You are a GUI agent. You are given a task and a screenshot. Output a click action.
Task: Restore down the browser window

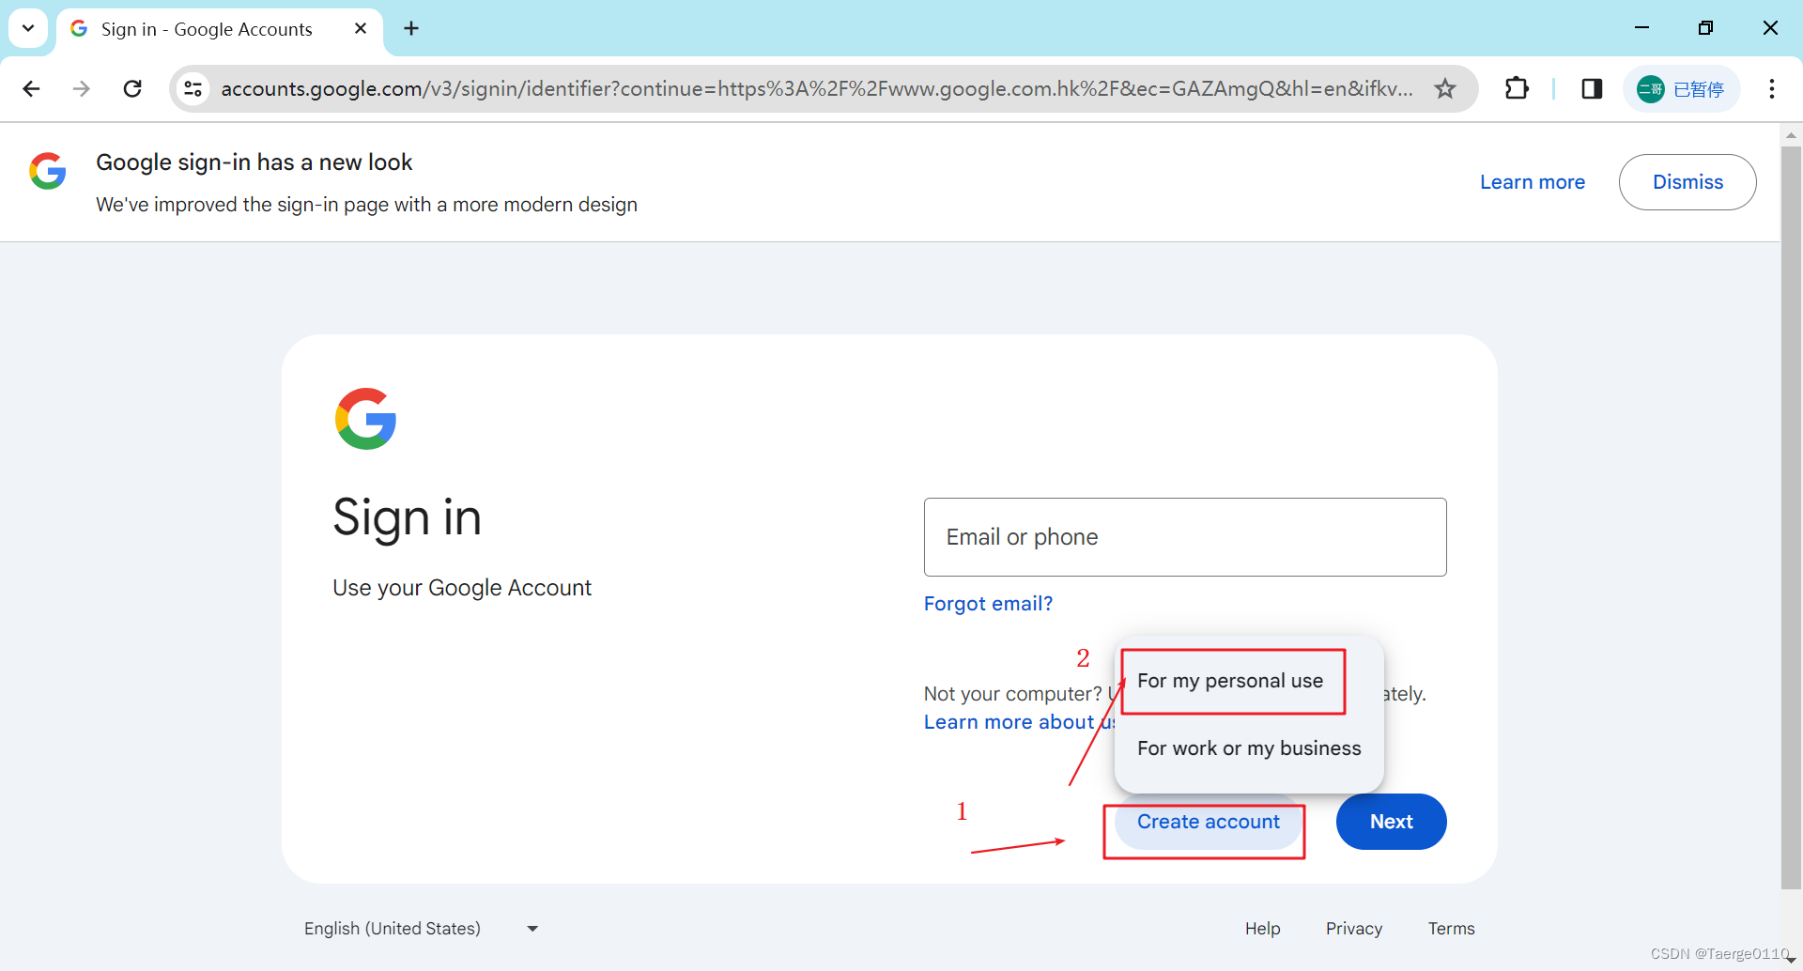click(1705, 28)
